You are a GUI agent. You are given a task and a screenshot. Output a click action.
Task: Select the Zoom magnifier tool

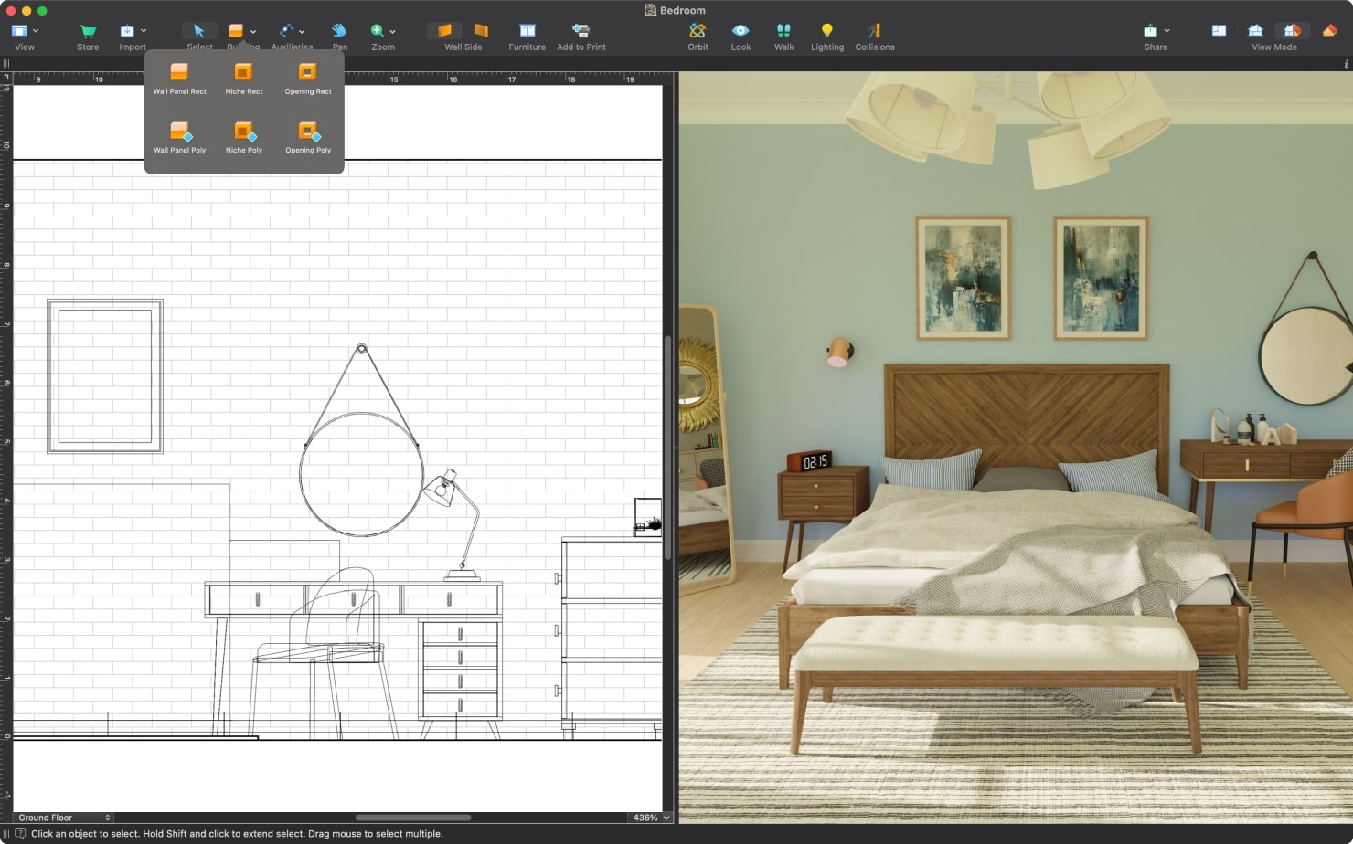377,31
